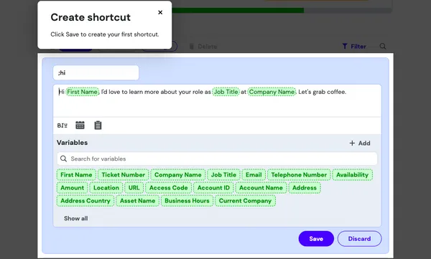Click in the Search for variables field
Image resolution: width=431 pixels, height=259 pixels.
click(217, 159)
